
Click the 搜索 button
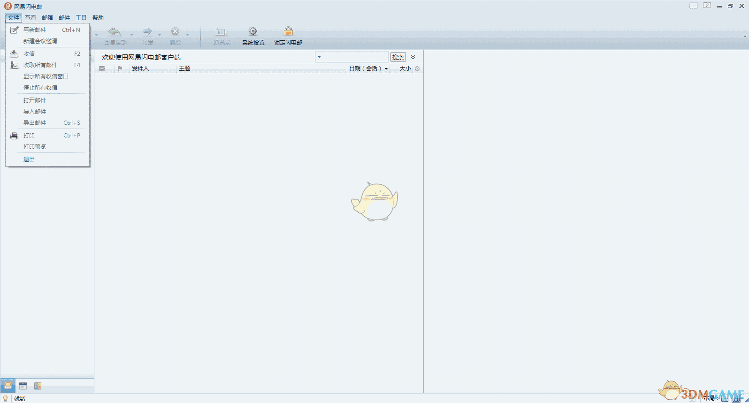click(x=398, y=57)
